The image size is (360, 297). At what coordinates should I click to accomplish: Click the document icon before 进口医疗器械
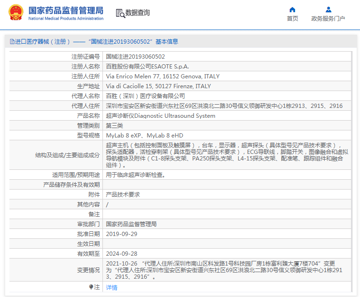tap(12, 41)
